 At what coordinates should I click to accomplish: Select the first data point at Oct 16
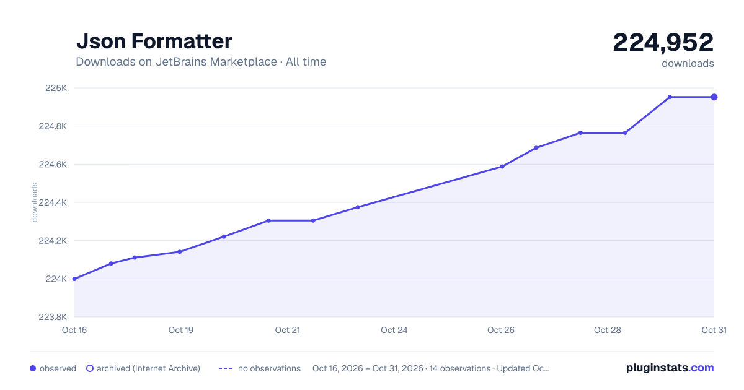pos(74,279)
